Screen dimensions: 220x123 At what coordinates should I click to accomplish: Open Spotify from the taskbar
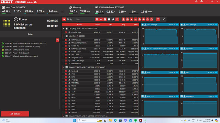pyautogui.click(x=135, y=120)
